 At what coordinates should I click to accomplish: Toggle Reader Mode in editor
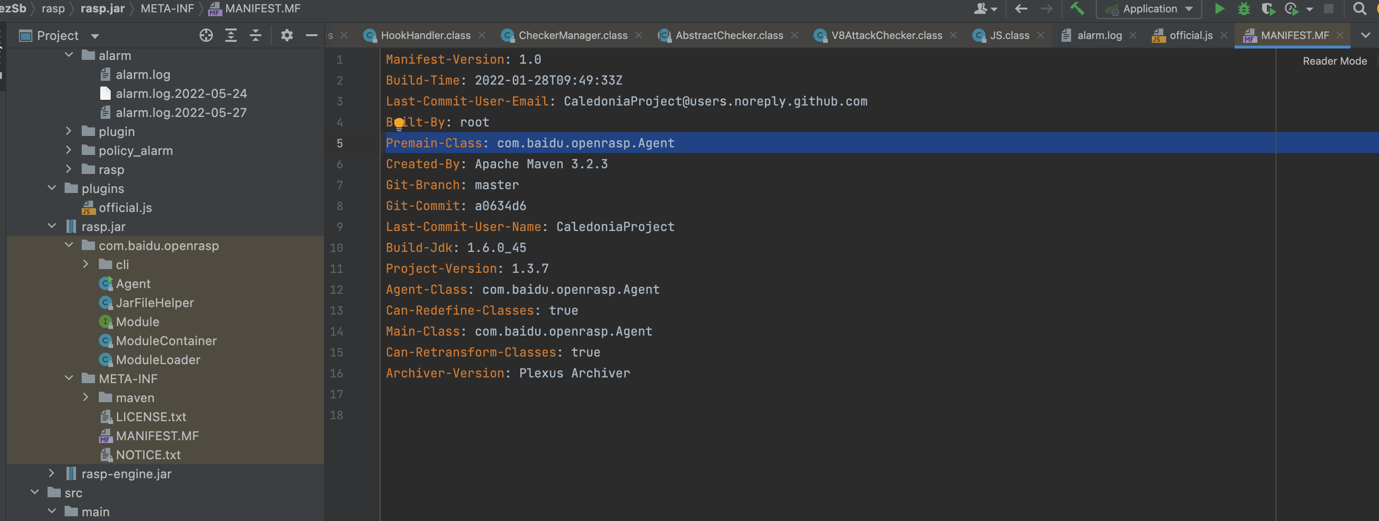click(1334, 61)
